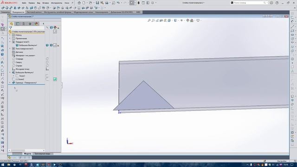Switch to the Добавления SOLIDWORKS tab
This screenshot has width=297, height=167.
click(x=122, y=12)
